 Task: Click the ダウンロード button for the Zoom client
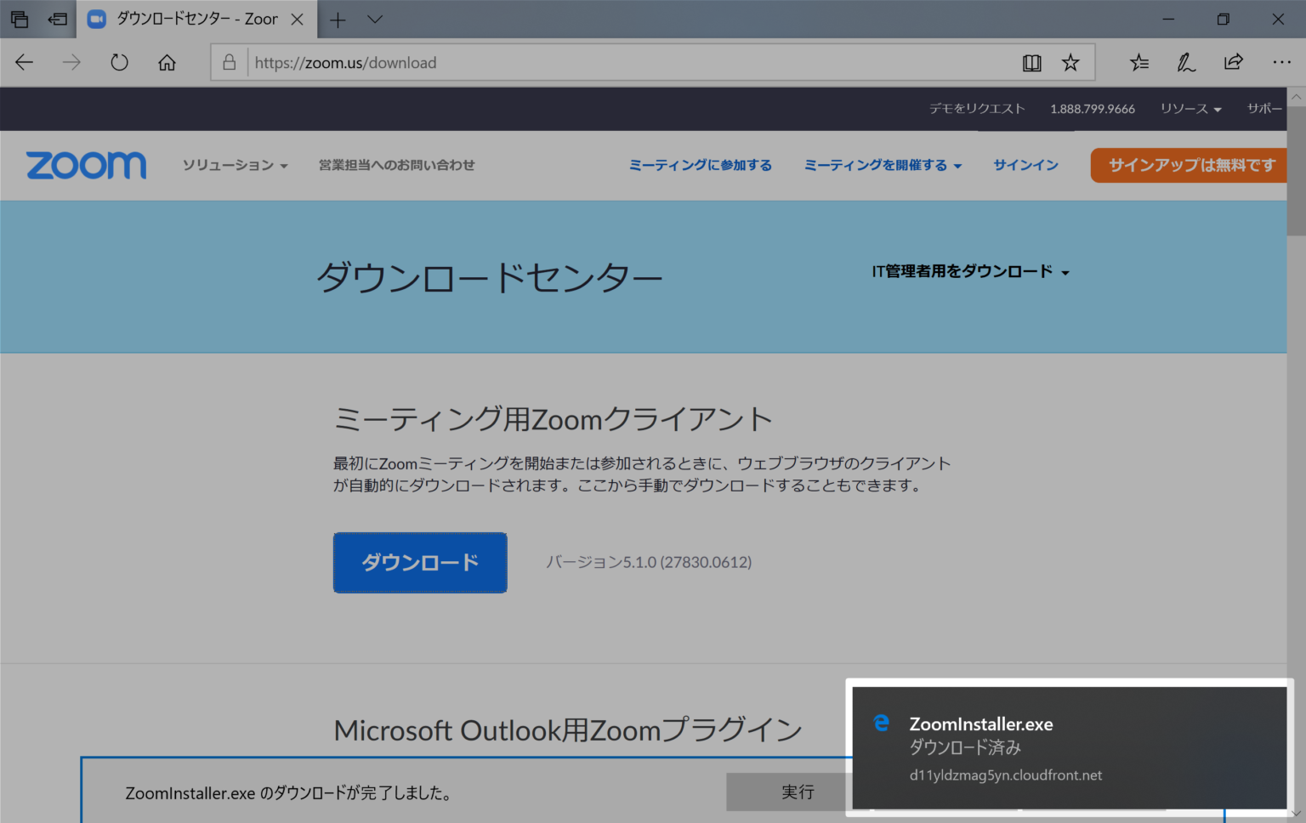pyautogui.click(x=419, y=562)
